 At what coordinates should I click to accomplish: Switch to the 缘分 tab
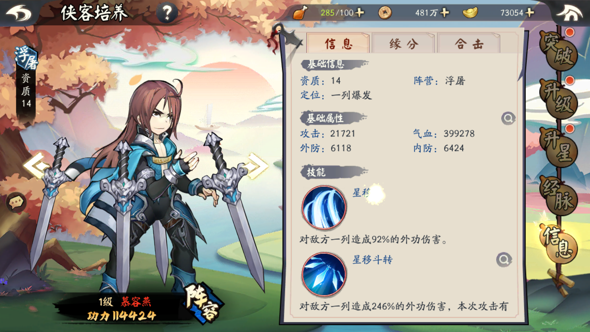click(x=404, y=44)
